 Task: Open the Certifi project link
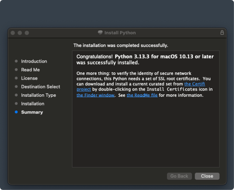(x=195, y=84)
